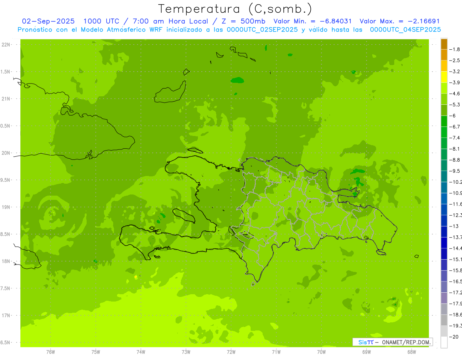The image size is (462, 357).
Task: Click the '72W' longitude label
Action: [x=231, y=352]
